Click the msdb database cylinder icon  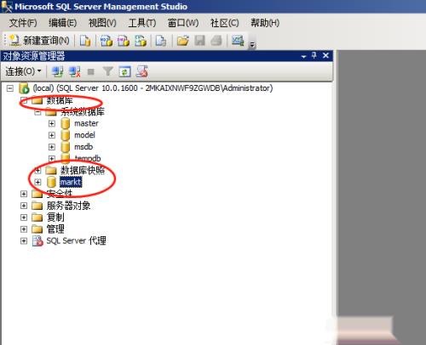[66, 147]
